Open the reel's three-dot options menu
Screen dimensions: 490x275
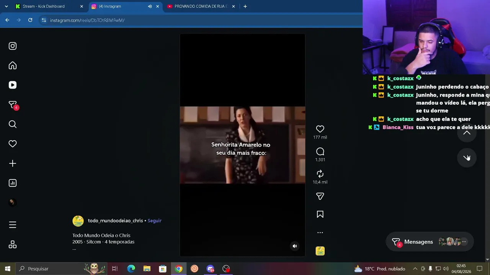pos(320,232)
